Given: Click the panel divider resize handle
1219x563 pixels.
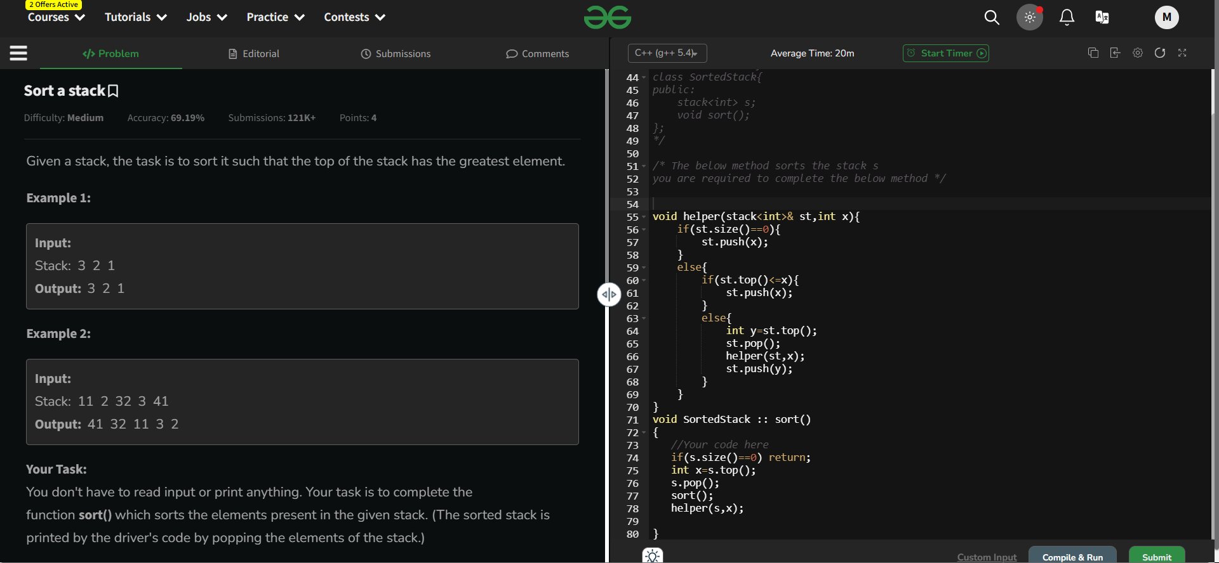Looking at the screenshot, I should click(609, 294).
